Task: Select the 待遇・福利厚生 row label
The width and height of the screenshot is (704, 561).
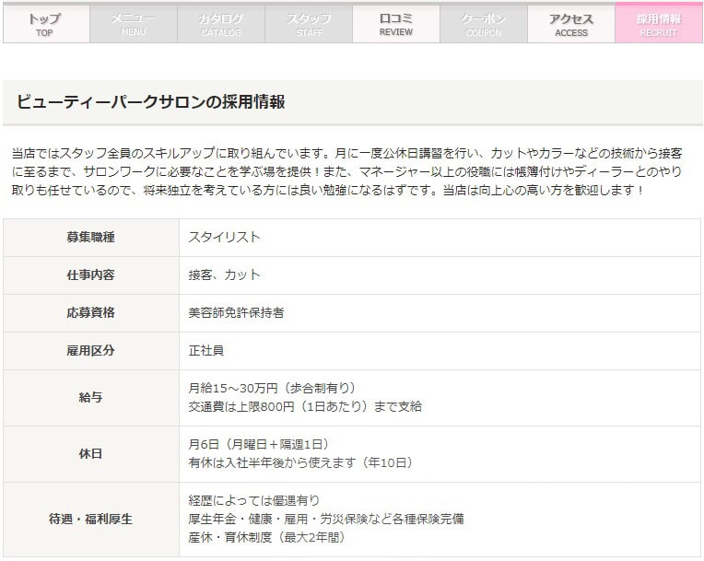Action: (x=90, y=520)
